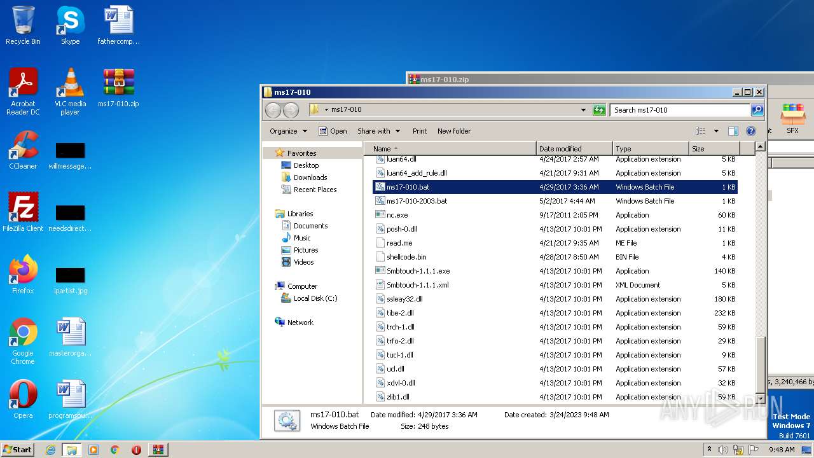Open address bar ms17-010 breadcrumb arrow
Viewport: 814px width, 458px height.
[326, 110]
